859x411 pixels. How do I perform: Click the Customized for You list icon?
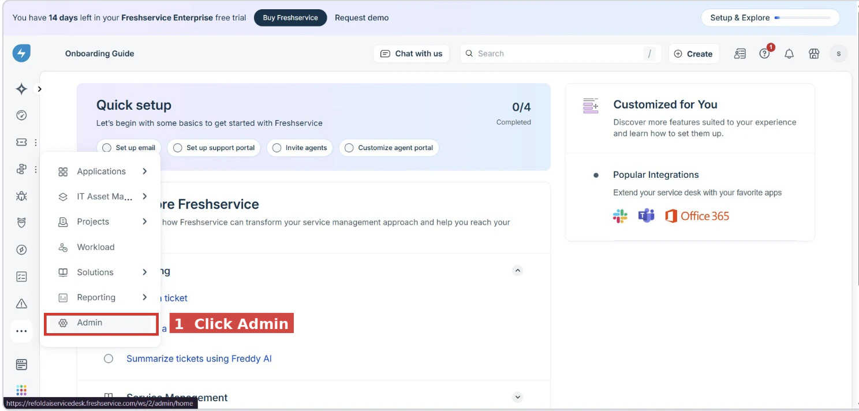coord(591,106)
